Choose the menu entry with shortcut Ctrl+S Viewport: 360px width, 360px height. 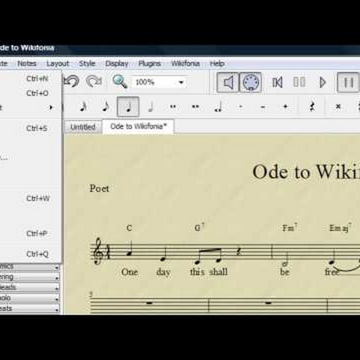[30, 128]
